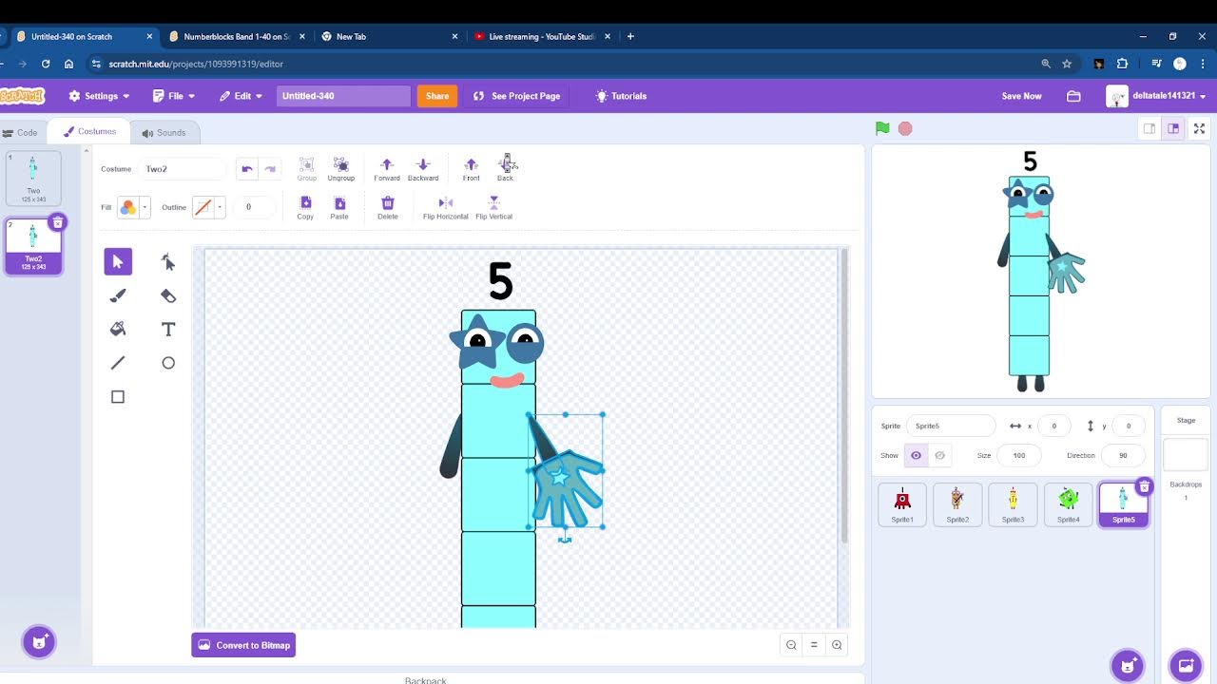Select Sprite1 in the sprite list
The height and width of the screenshot is (684, 1217).
coord(902,504)
